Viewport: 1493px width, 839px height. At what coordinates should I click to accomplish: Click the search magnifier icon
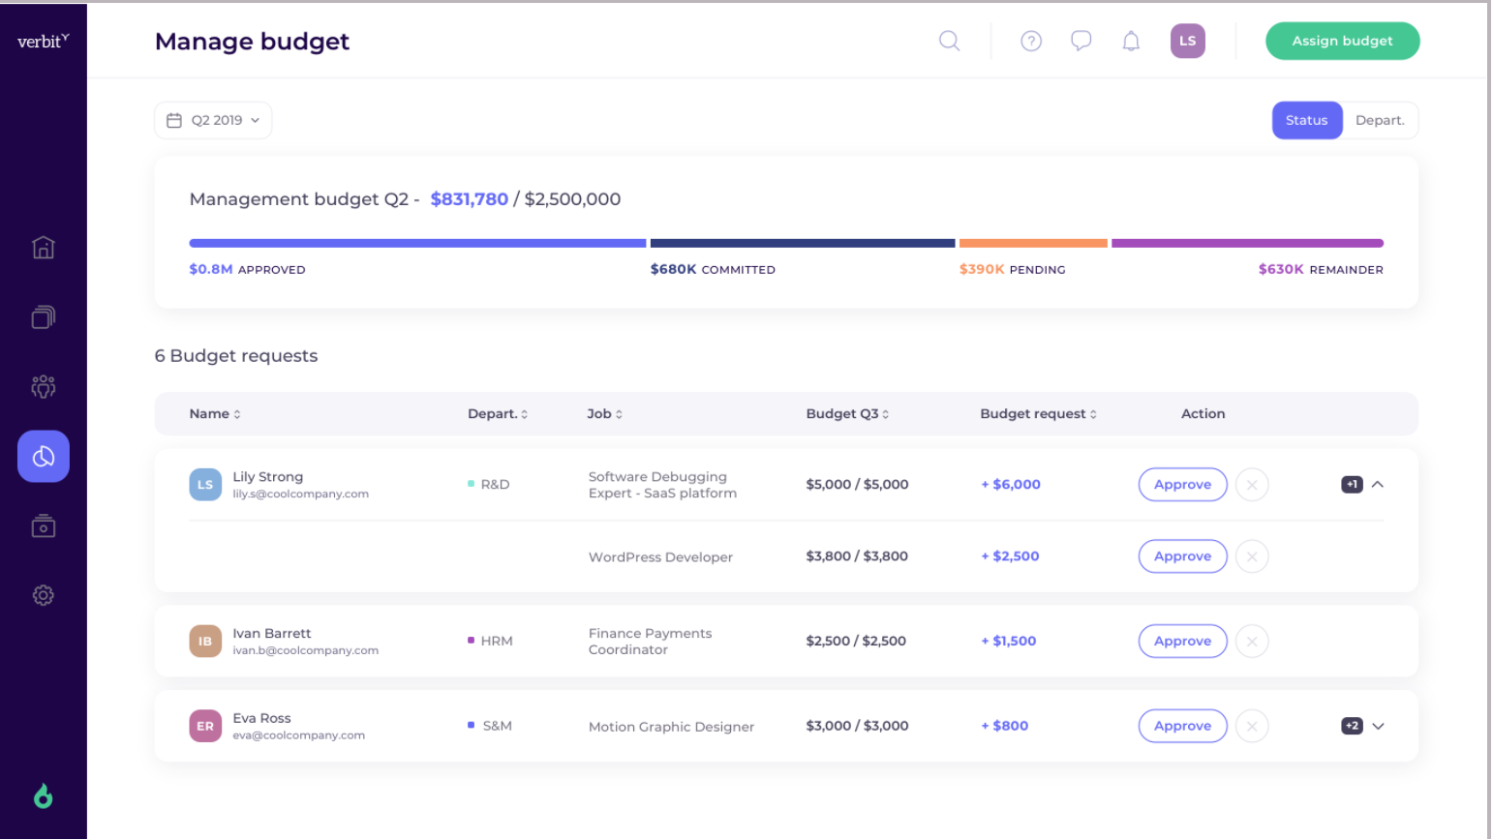[x=949, y=41]
